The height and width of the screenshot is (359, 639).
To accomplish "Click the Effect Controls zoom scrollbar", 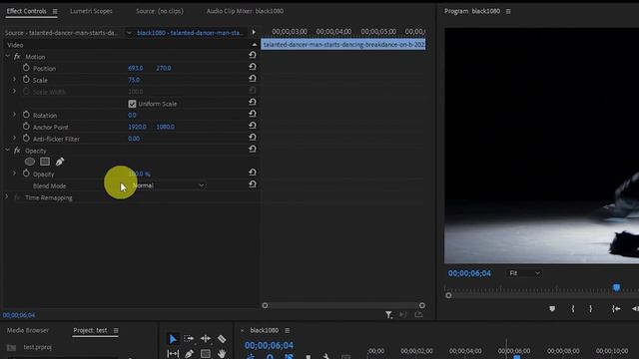I will (x=343, y=305).
